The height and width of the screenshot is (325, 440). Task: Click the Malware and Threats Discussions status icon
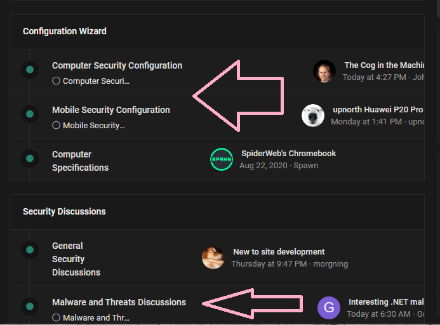[x=29, y=307]
